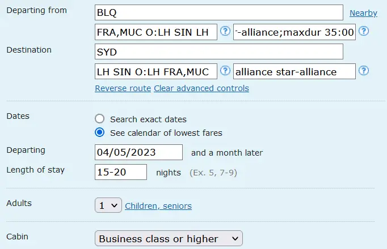Image resolution: width=387 pixels, height=249 pixels.
Task: Click help icon beside departure routing codes field
Action: tap(225, 31)
